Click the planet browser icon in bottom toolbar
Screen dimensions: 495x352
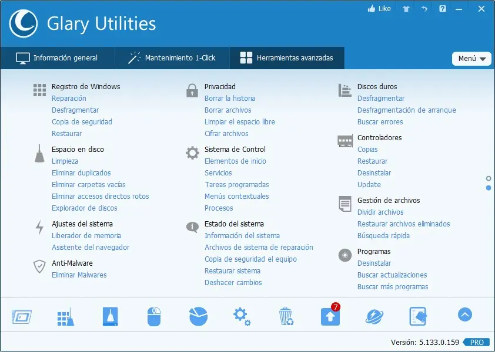tap(374, 316)
